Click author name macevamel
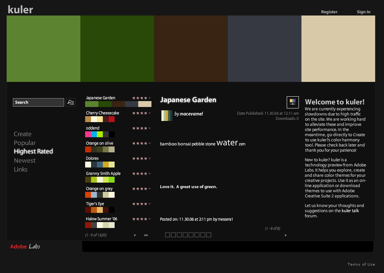The width and height of the screenshot is (384, 273). 191,114
